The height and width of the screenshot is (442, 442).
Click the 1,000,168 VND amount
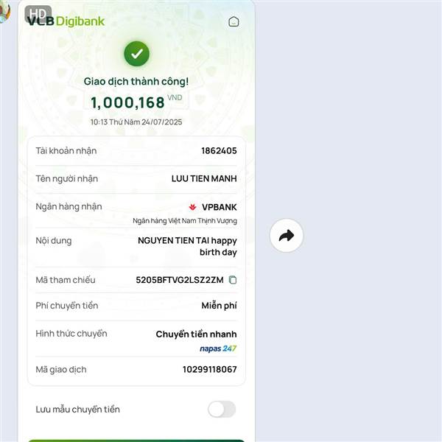click(x=136, y=102)
